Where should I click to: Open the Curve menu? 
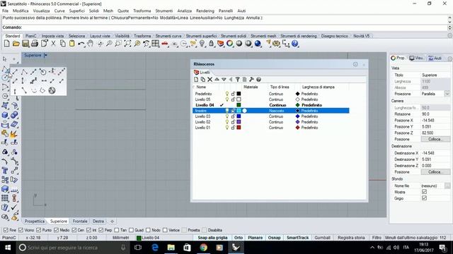click(59, 11)
